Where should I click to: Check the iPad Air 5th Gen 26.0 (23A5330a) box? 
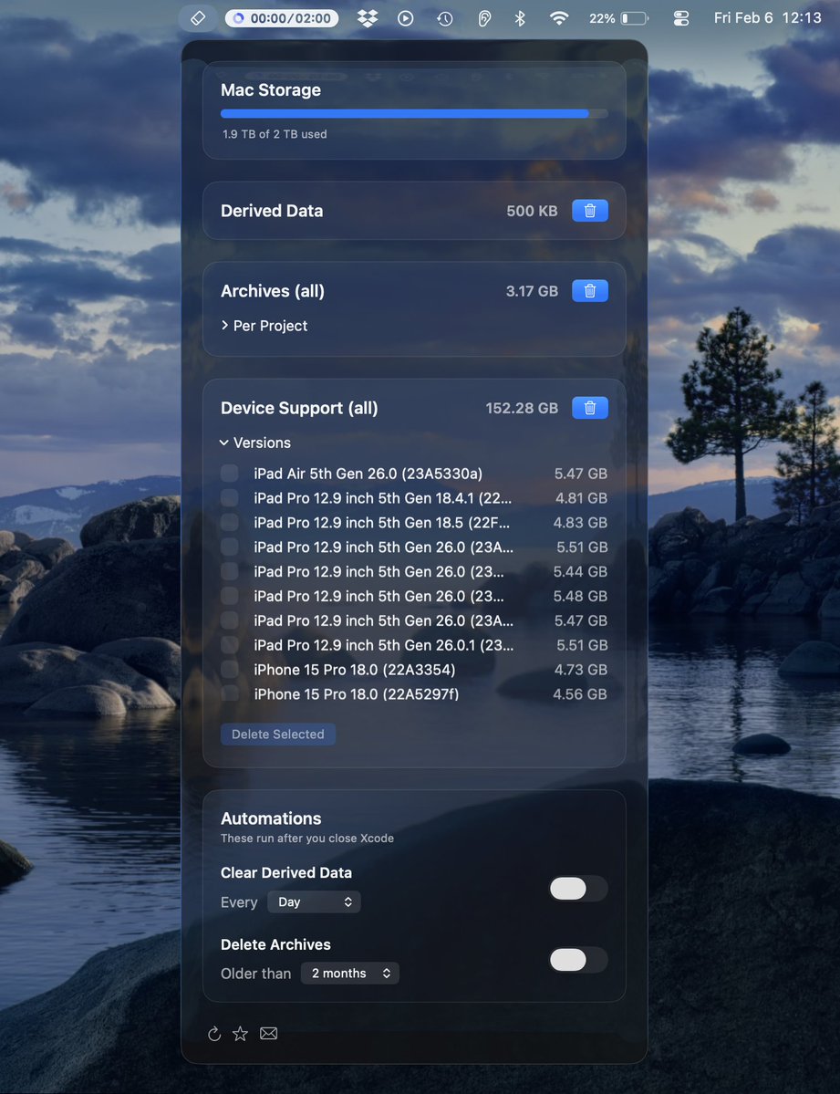230,473
